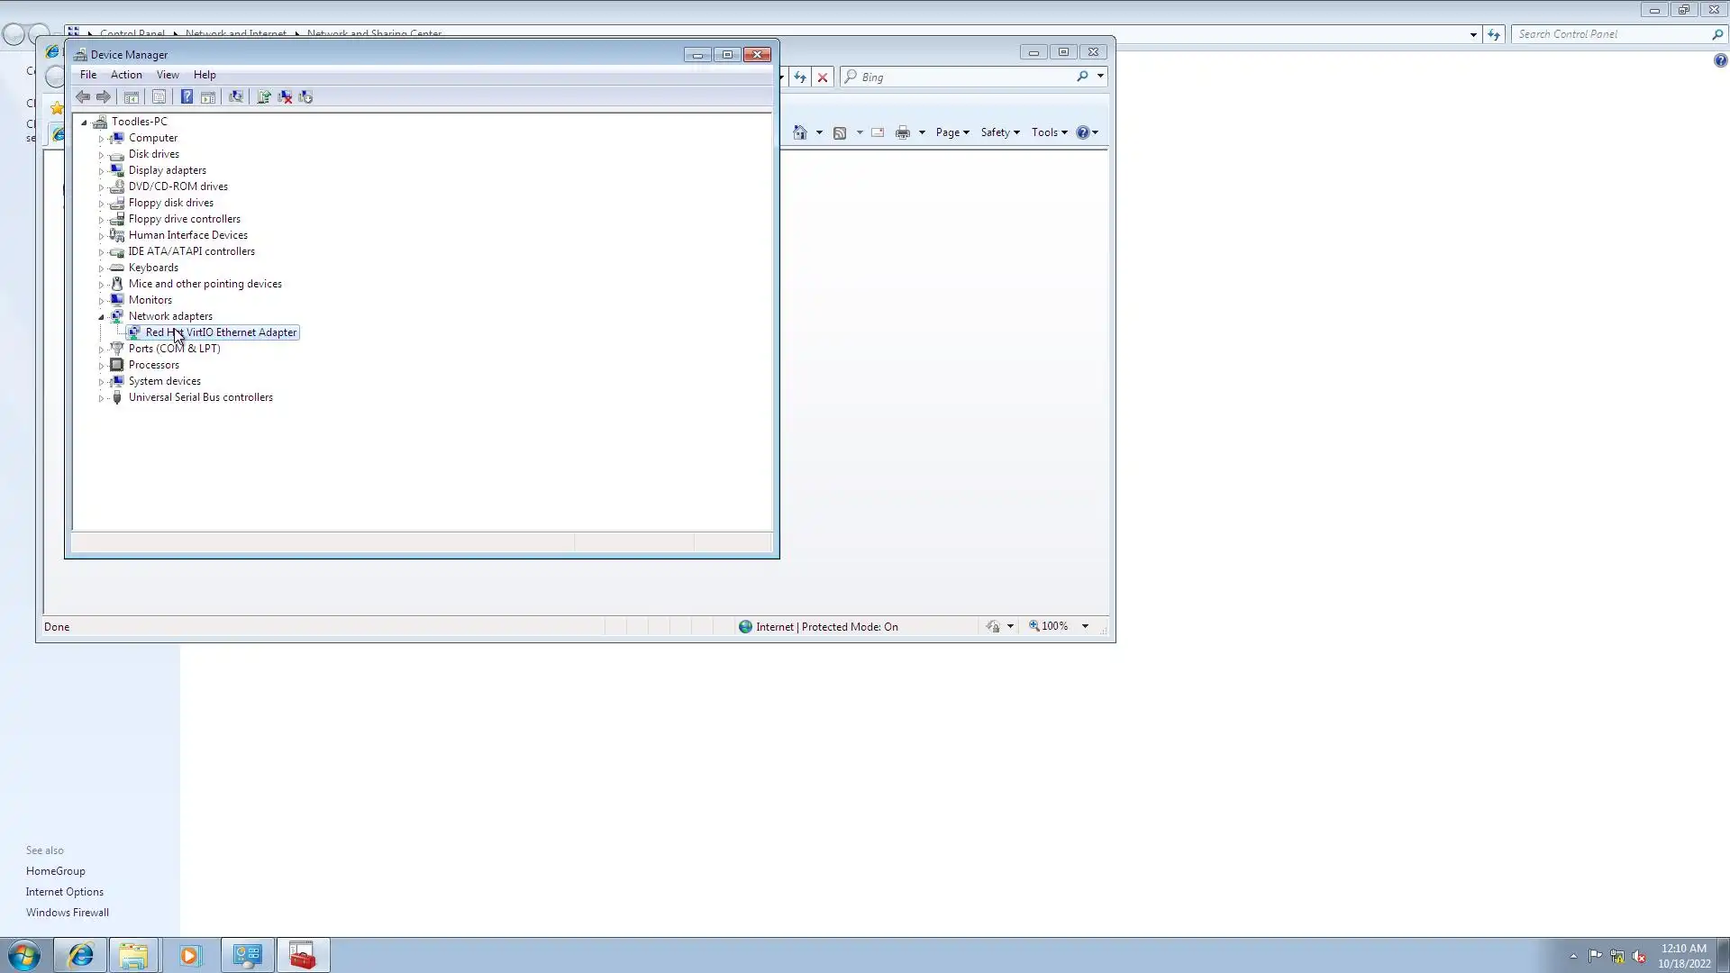This screenshot has width=1730, height=973.
Task: Open the Windows Firewall link
Action: tap(67, 913)
